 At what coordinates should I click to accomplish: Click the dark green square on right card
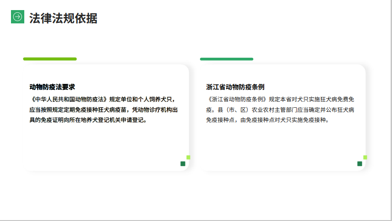click(x=359, y=164)
